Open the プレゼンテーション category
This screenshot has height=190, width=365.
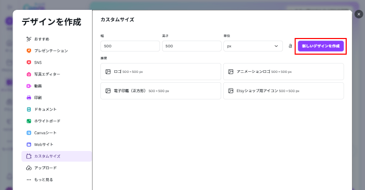click(56, 50)
